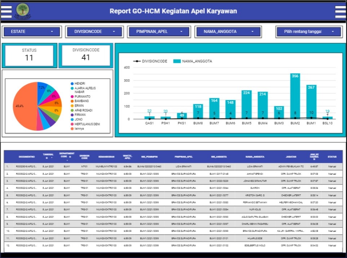Open the right hamburger menu icon
This screenshot has width=347, height=258.
(x=340, y=11)
